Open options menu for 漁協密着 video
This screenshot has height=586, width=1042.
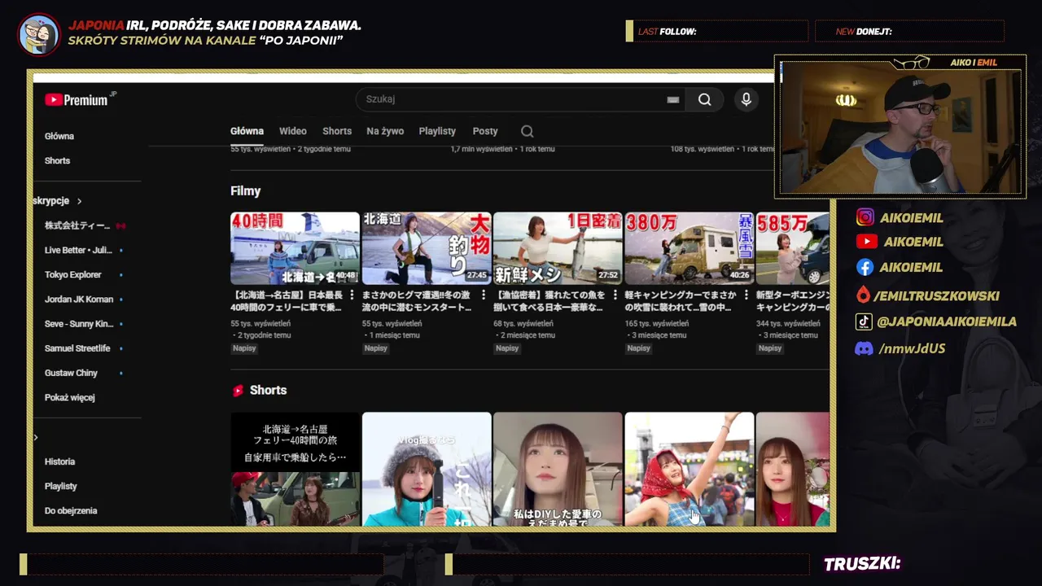pyautogui.click(x=615, y=295)
